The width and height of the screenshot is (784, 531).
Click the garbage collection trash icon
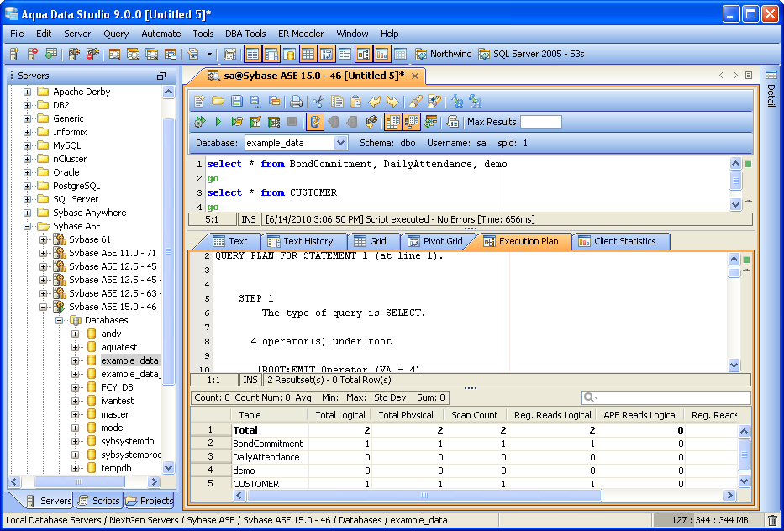[x=772, y=521]
